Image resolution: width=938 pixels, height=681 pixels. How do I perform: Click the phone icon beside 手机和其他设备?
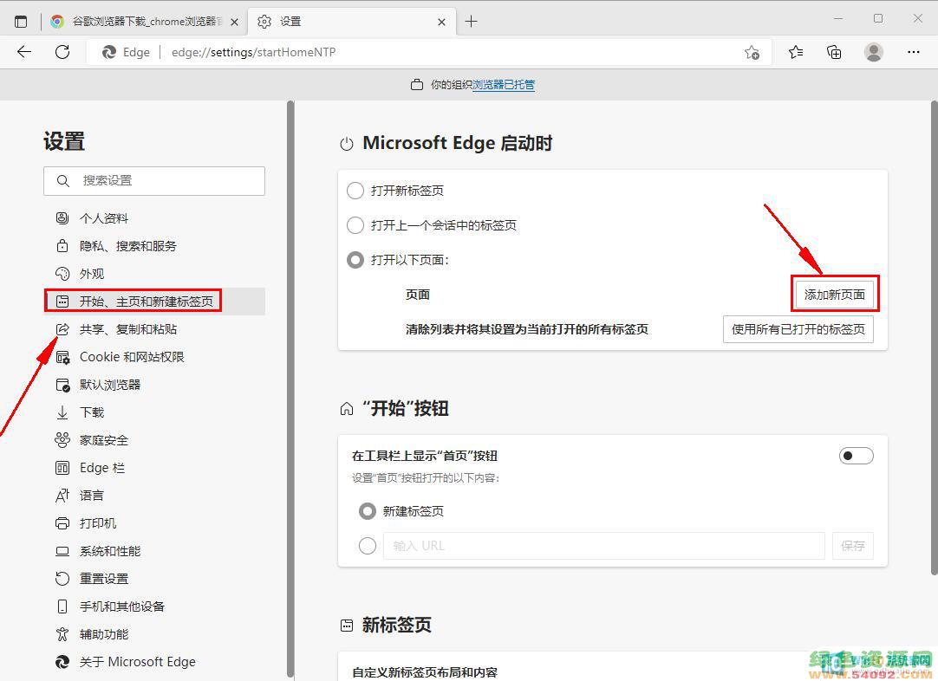[x=62, y=606]
